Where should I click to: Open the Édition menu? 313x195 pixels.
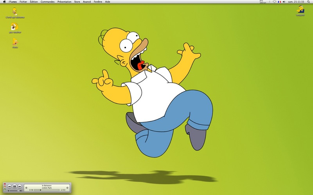point(34,2)
